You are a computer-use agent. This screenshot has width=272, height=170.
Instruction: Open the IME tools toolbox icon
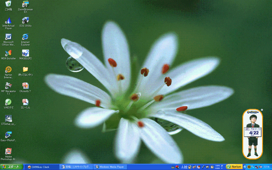[x=194, y=167]
